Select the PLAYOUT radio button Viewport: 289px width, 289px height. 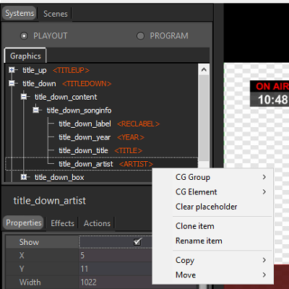[24, 36]
